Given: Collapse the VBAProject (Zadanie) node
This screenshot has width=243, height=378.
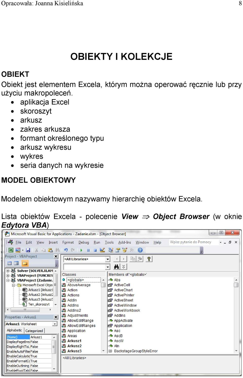Looking at the screenshot, I should [x=8, y=280].
